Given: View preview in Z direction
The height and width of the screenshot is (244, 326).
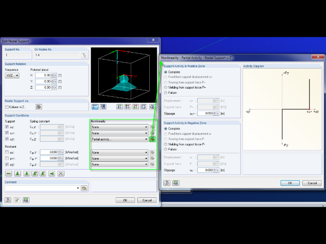Looking at the screenshot, I should [136, 107].
